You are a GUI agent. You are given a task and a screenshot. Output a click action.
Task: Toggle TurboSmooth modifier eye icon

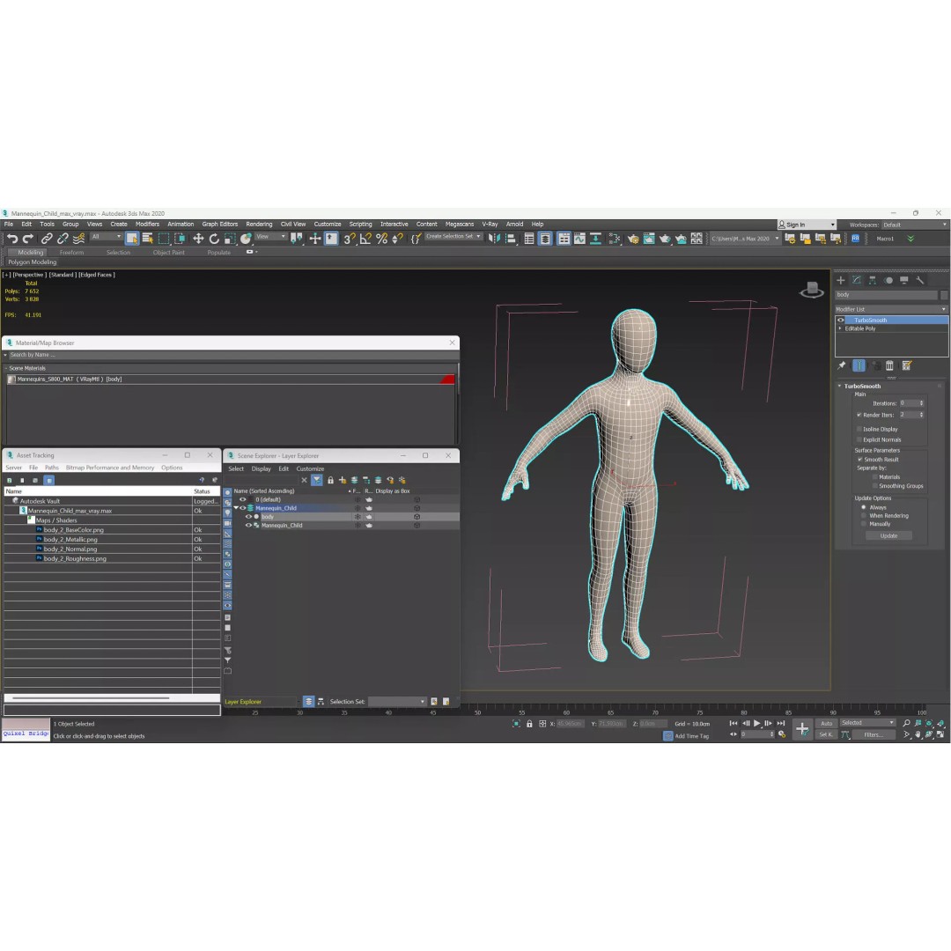[x=841, y=321]
